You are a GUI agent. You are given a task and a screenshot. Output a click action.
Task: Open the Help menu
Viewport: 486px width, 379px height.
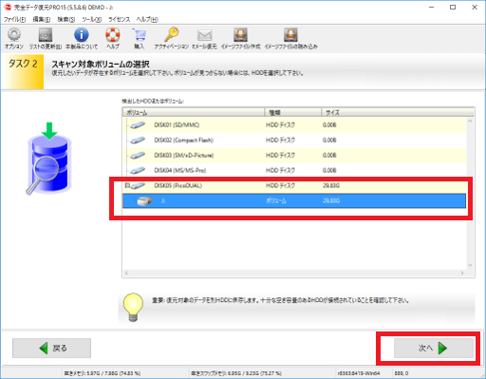click(x=147, y=19)
